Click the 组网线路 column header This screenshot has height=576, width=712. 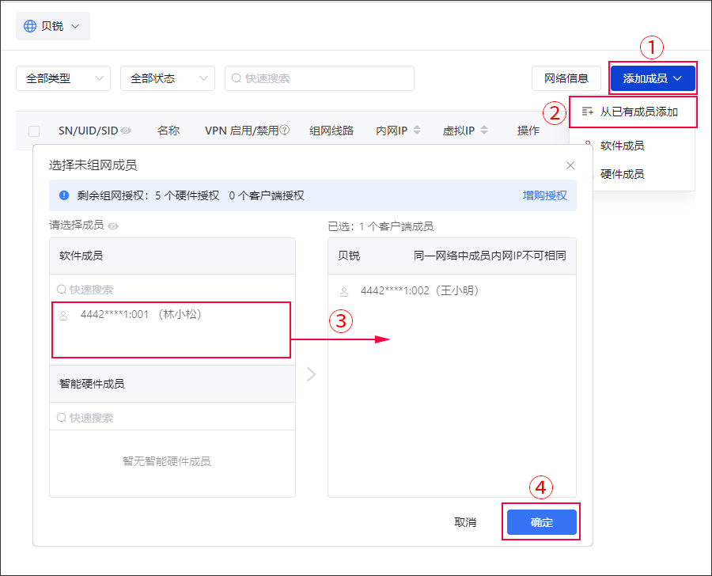coord(331,131)
